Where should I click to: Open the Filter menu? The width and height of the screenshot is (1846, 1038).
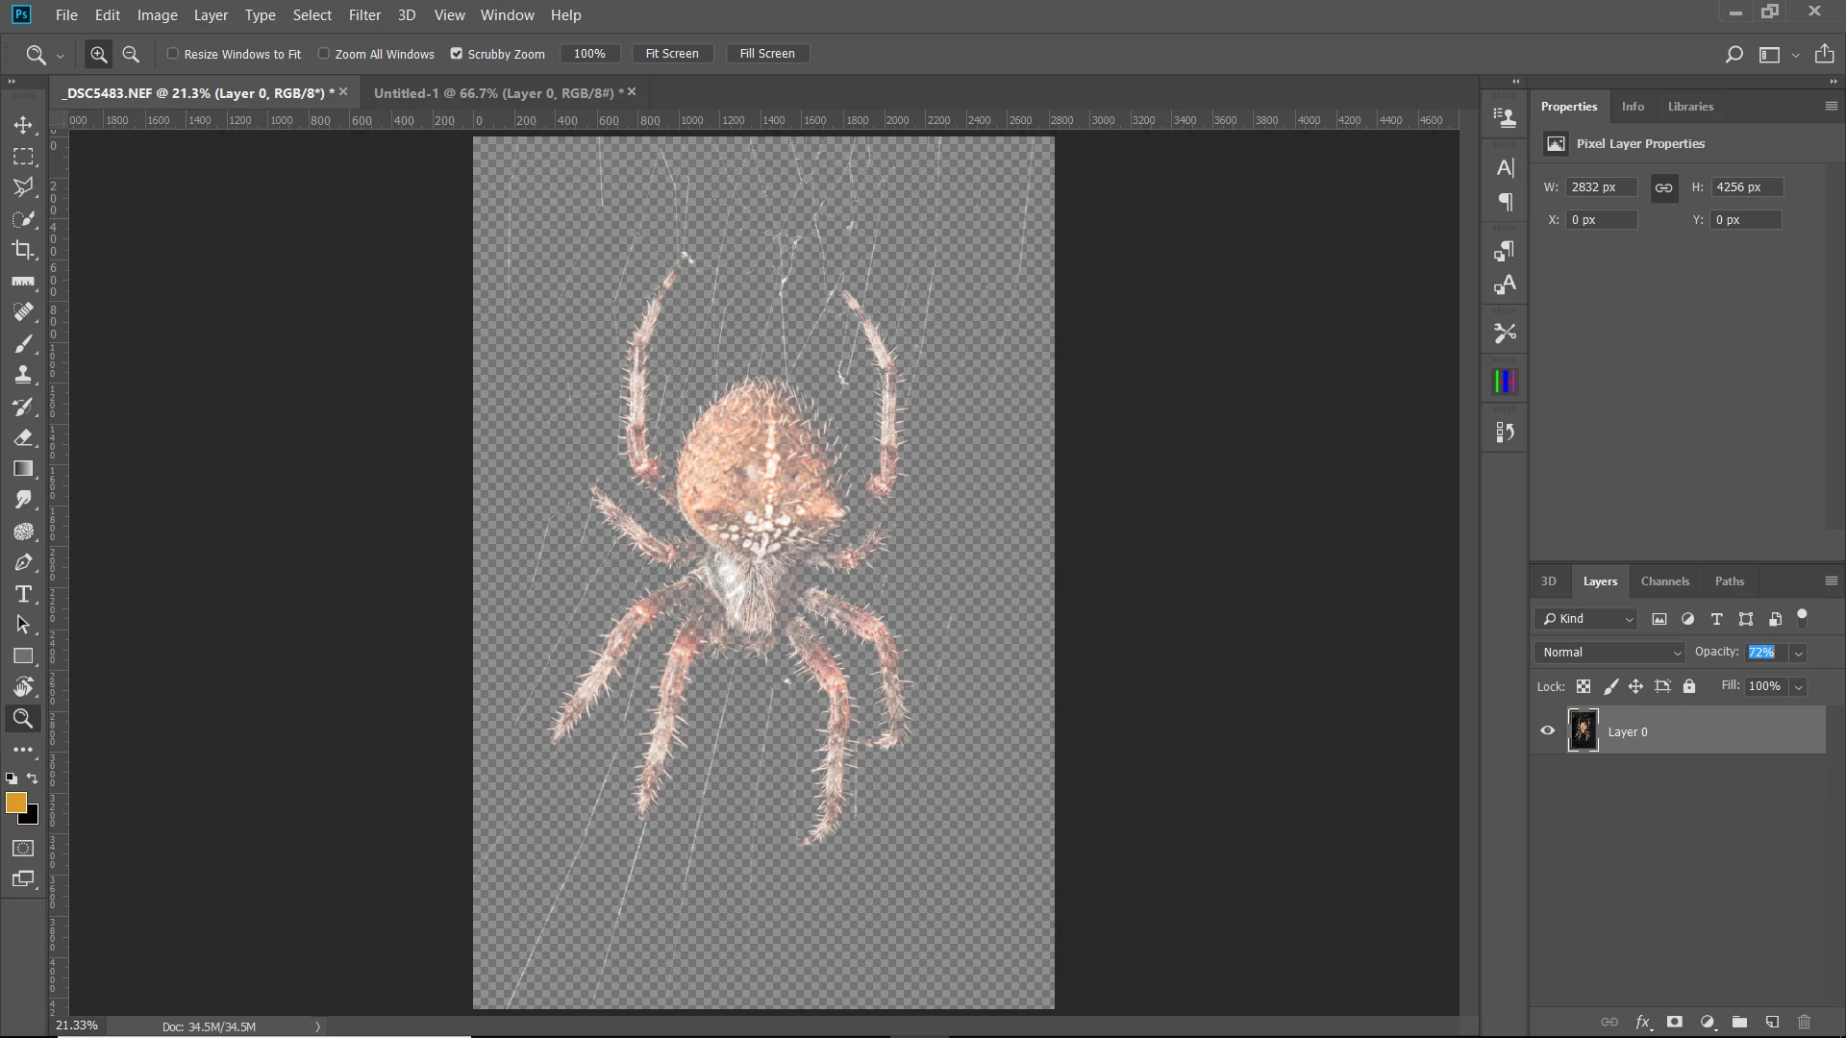click(364, 15)
